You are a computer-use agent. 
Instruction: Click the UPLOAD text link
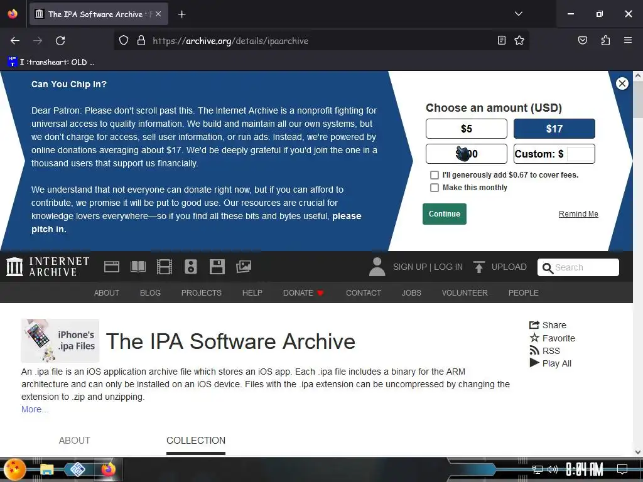[x=509, y=267]
